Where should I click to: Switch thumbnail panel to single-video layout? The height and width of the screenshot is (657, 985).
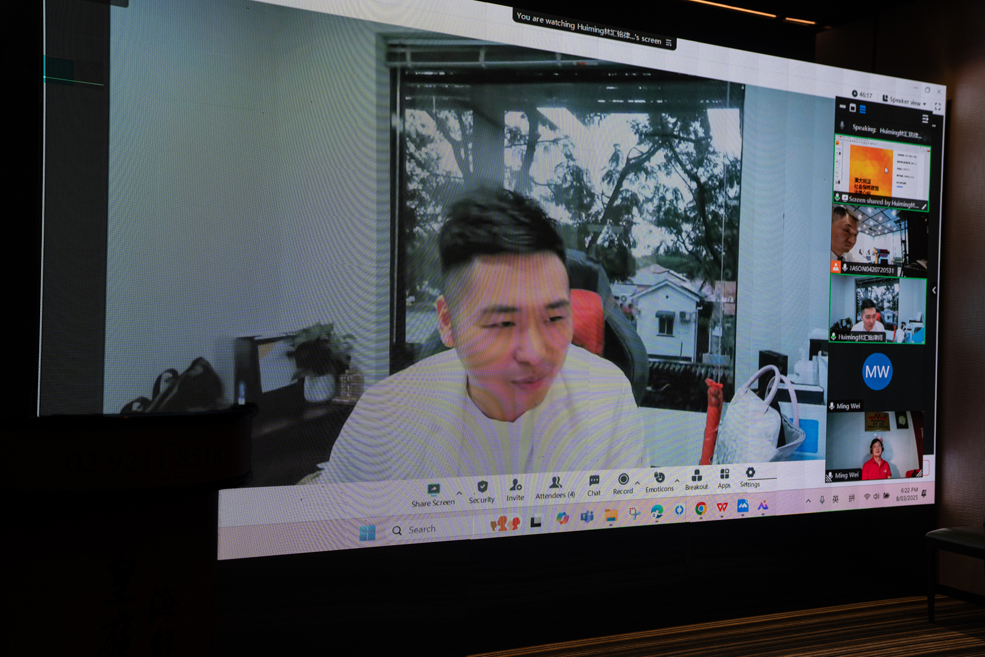852,108
